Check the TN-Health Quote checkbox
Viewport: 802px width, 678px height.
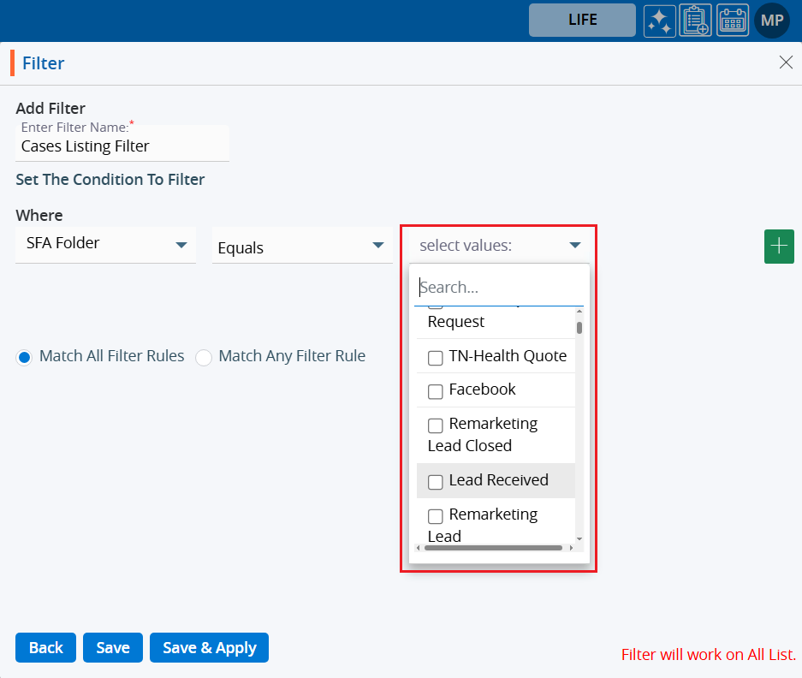tap(435, 357)
